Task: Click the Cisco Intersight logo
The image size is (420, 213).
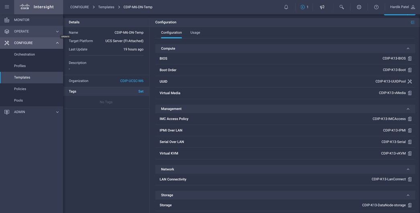Action: coord(37,7)
